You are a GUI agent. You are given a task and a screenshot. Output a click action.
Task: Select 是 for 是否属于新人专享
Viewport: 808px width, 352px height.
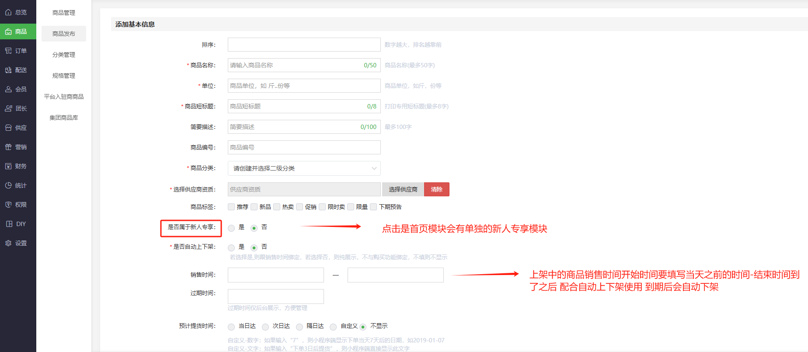pyautogui.click(x=231, y=228)
